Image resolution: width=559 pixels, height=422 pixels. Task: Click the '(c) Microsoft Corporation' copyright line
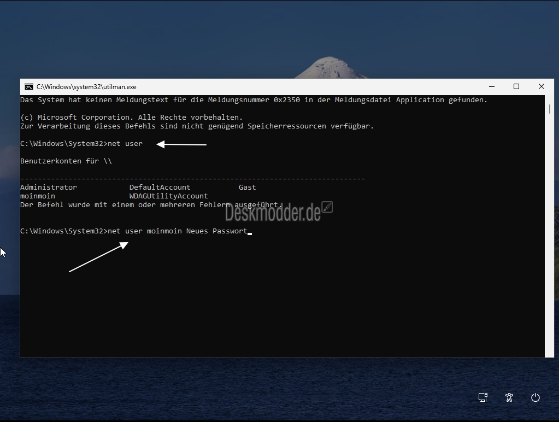tap(132, 118)
